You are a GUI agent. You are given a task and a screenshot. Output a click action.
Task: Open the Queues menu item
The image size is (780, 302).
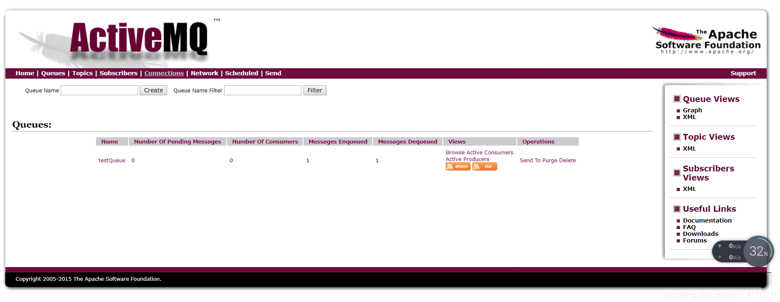point(53,73)
